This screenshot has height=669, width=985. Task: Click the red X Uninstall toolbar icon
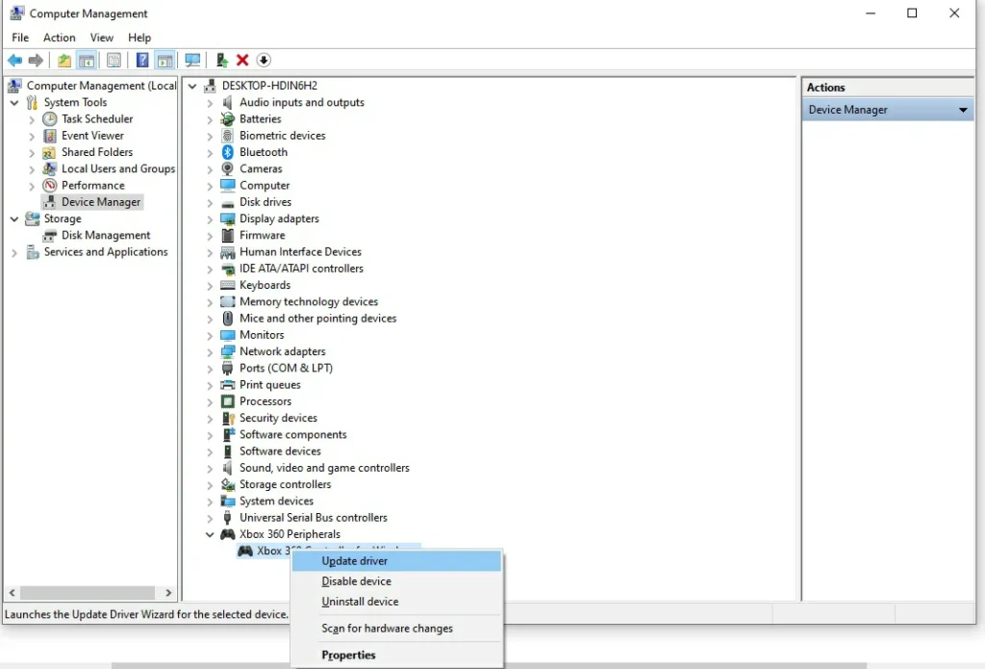click(242, 60)
